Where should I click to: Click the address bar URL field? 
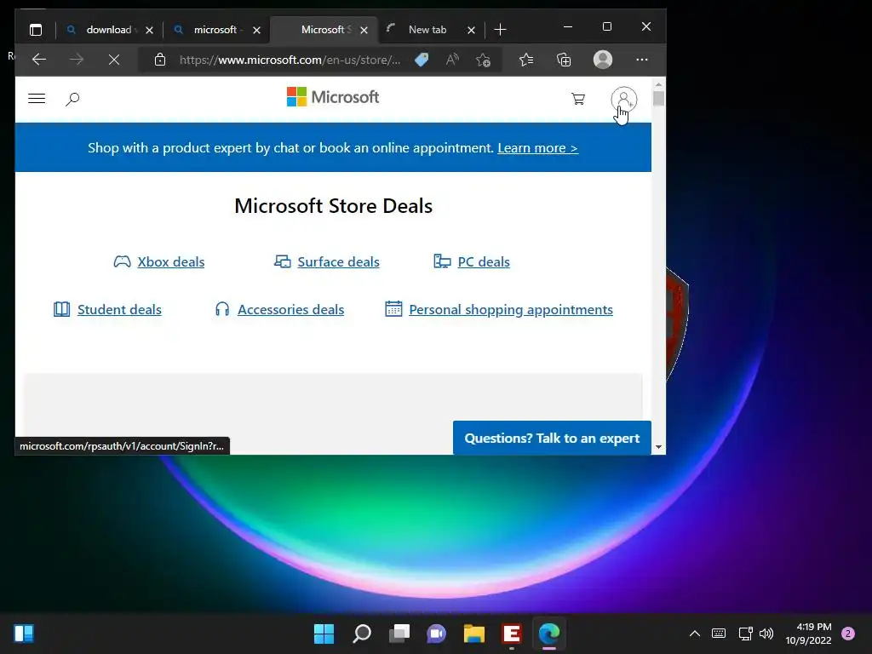point(290,60)
